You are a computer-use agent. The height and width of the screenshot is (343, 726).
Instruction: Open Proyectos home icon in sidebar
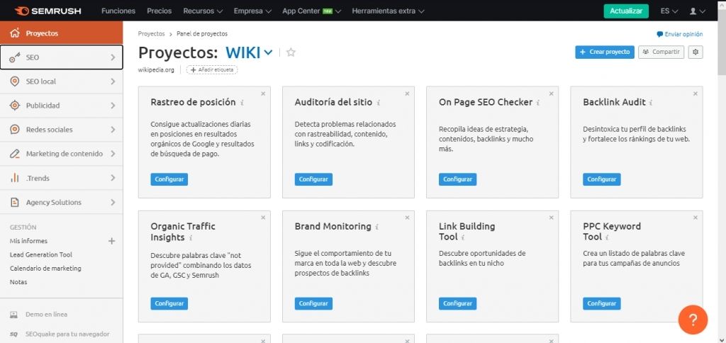15,33
